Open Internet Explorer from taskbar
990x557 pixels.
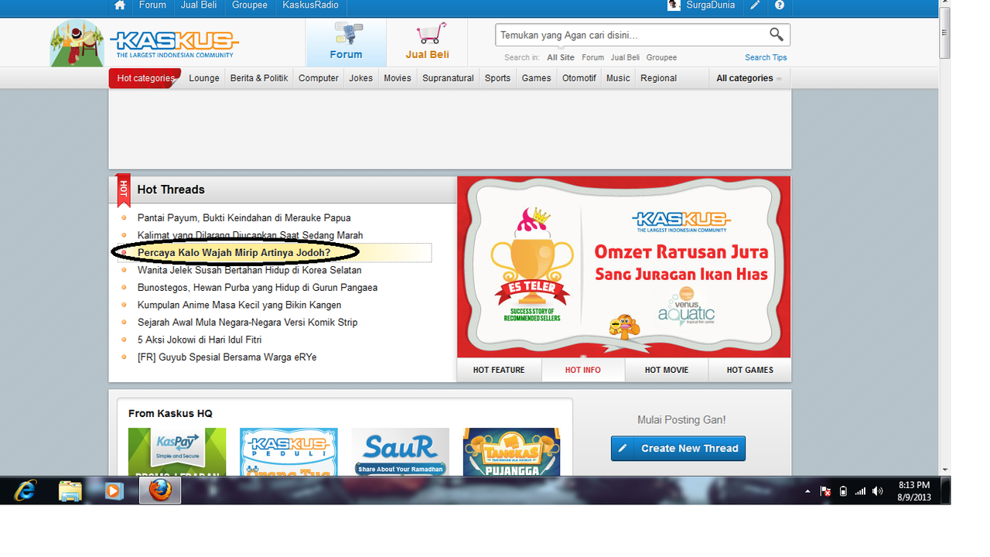(x=26, y=490)
